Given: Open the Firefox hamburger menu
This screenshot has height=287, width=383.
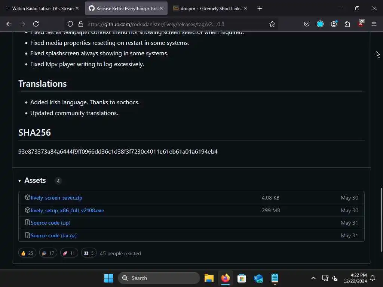Looking at the screenshot, I should (x=374, y=24).
